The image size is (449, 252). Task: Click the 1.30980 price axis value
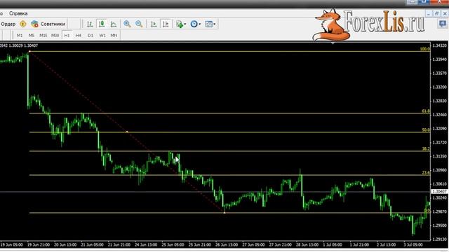[x=440, y=170]
